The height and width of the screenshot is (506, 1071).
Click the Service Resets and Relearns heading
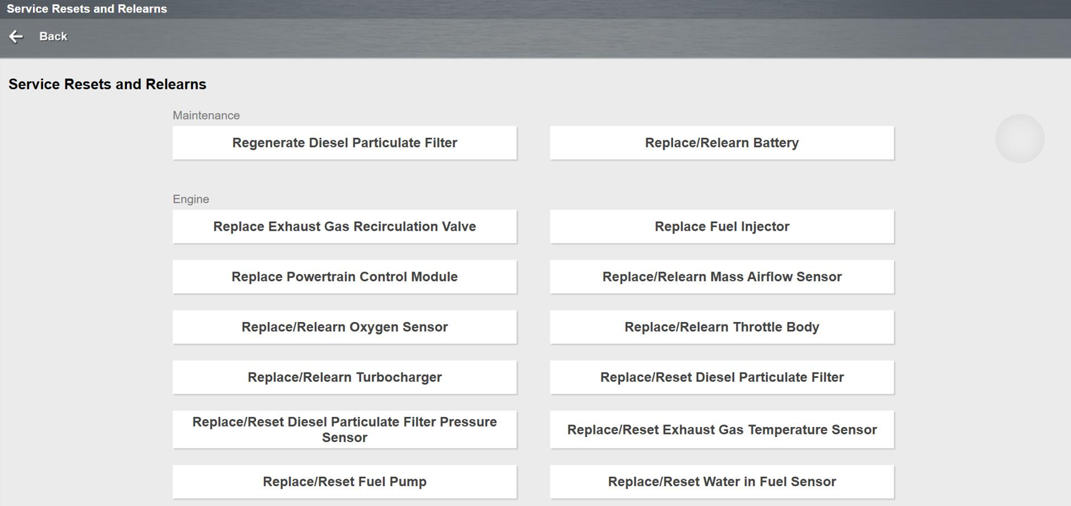pos(107,85)
